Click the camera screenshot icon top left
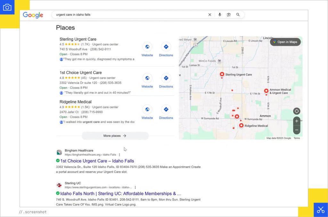Viewport: 328px width, 217px height. 7,7
